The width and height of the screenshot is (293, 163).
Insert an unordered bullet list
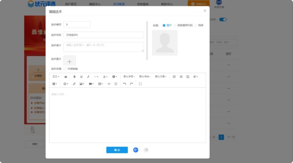point(174,77)
